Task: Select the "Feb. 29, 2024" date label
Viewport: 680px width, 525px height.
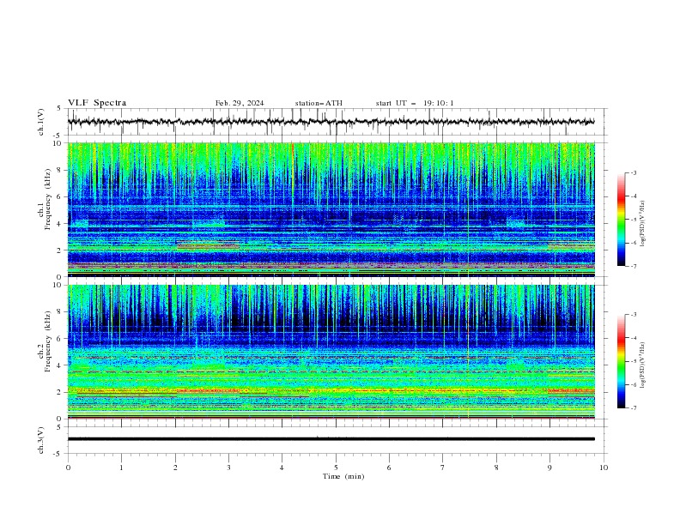Action: click(x=240, y=103)
